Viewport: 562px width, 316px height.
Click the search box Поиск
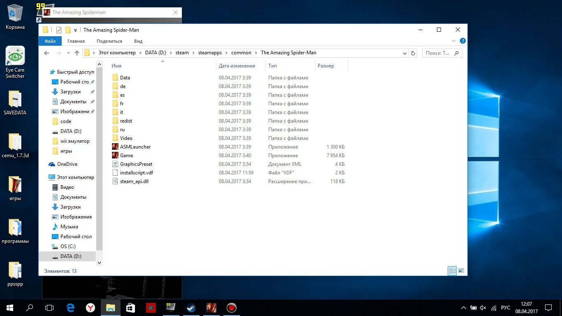click(x=442, y=53)
